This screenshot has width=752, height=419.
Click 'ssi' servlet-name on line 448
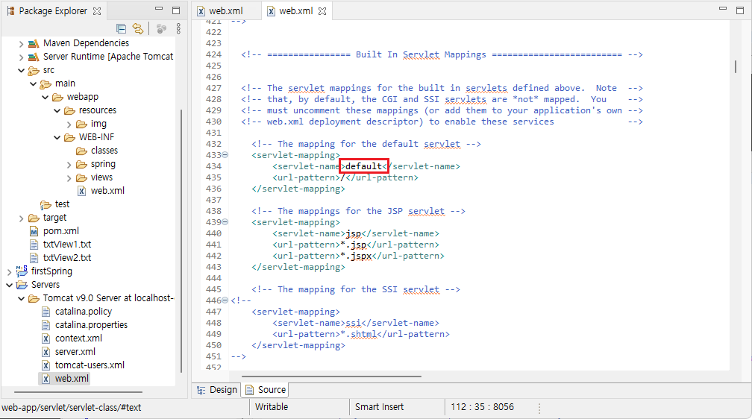[x=353, y=323]
